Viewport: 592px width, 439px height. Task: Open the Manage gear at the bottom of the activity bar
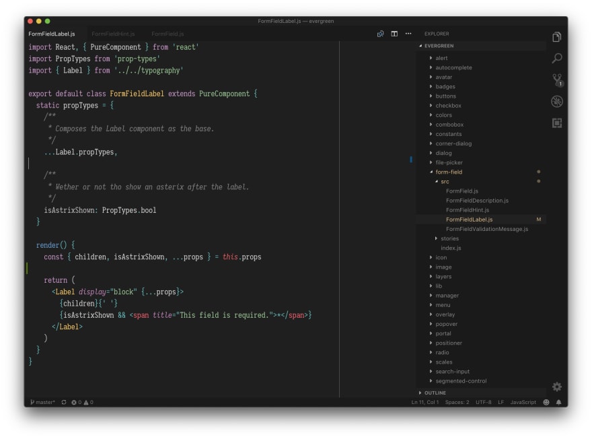pos(557,386)
